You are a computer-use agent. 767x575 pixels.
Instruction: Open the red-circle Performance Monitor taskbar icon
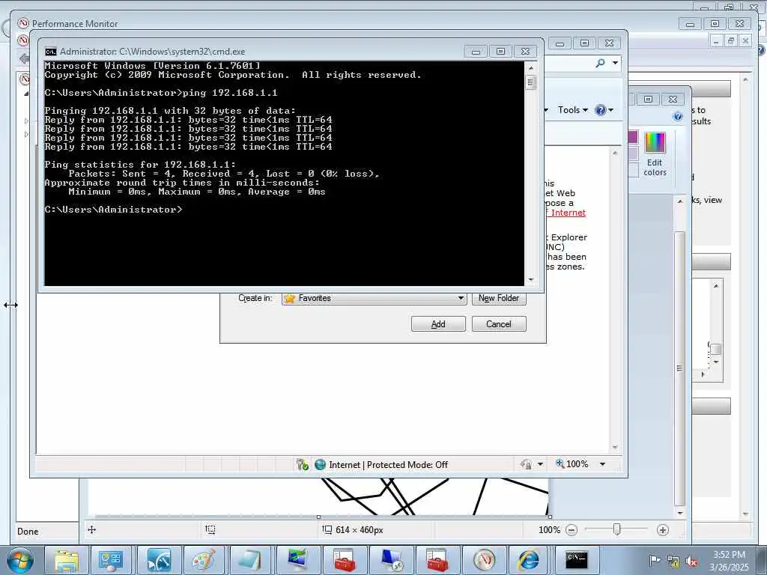(x=484, y=560)
